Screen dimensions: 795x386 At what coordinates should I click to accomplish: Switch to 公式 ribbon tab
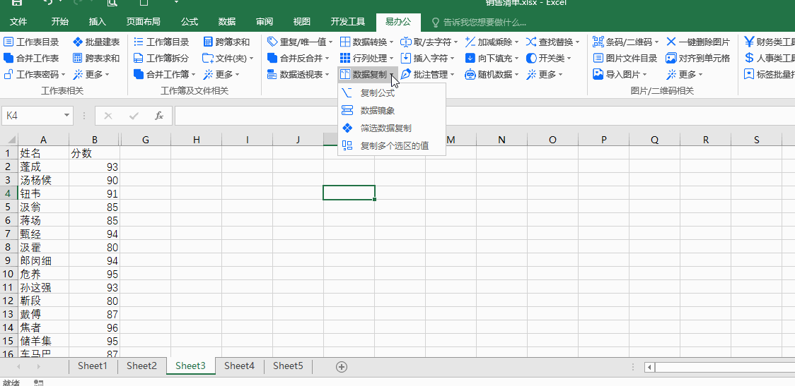[190, 22]
